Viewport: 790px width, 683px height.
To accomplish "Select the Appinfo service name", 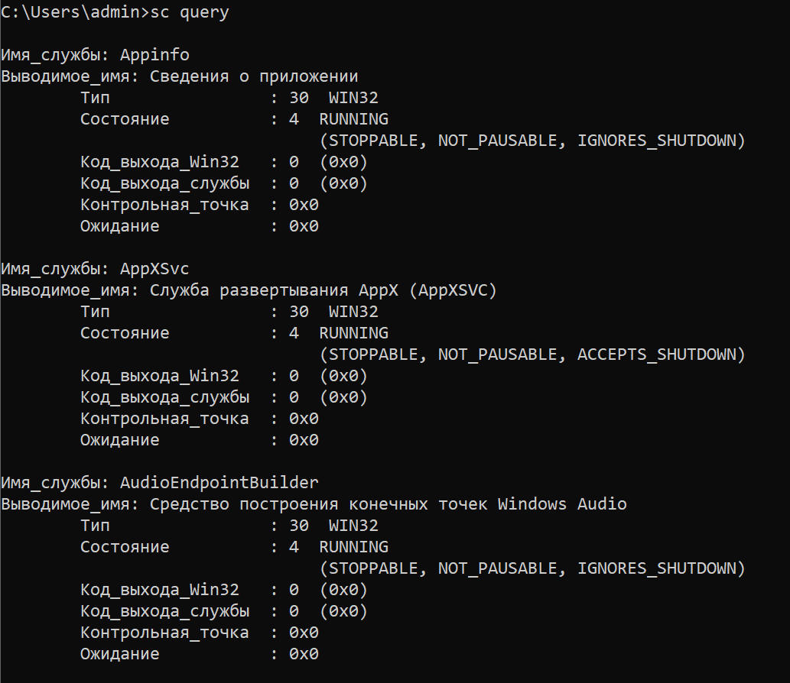I will [x=154, y=55].
